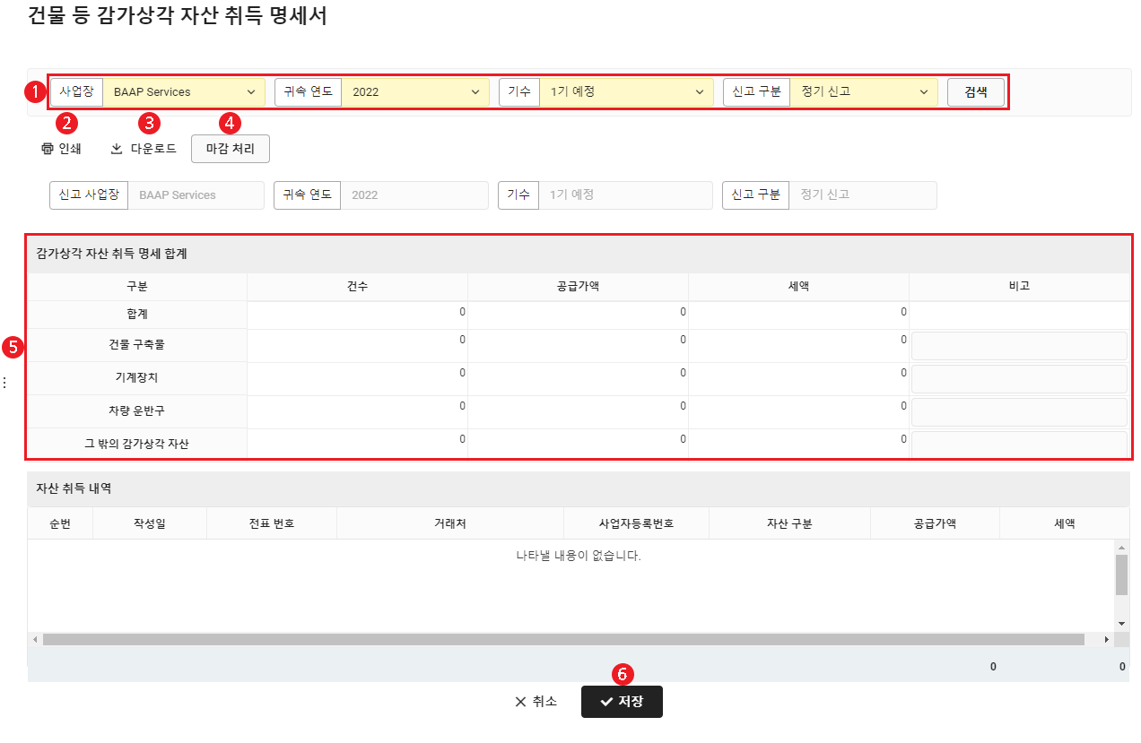Viewport: 1141px width, 743px height.
Task: Click the vertical scrollbar thumb in asset table
Action: pyautogui.click(x=1121, y=575)
